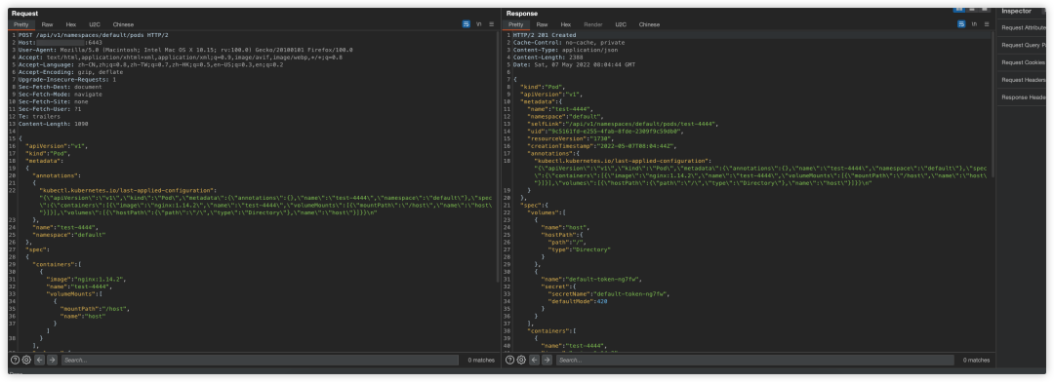Click Content-Length: 1090 in Request
Viewport: 1054px width, 382px height.
coord(53,124)
